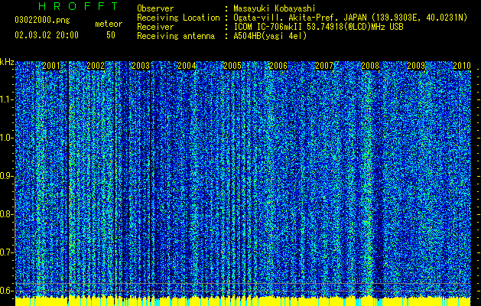Click the Receiver field label
This screenshot has height=306, width=481.
[x=155, y=27]
